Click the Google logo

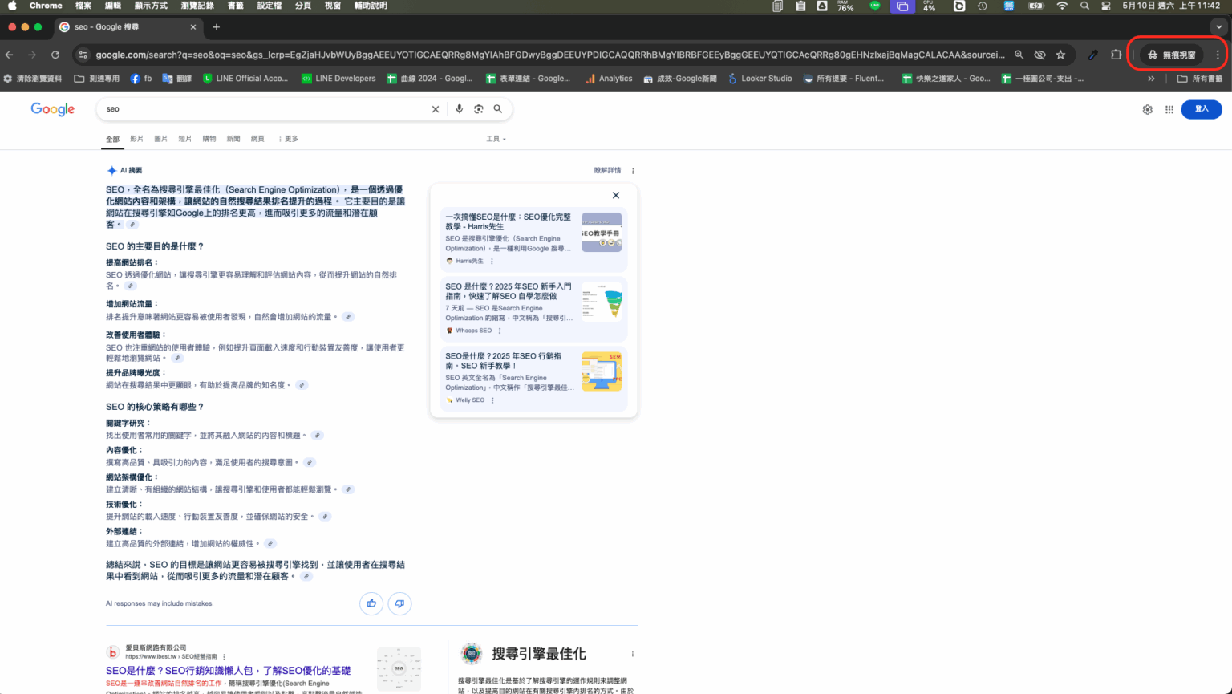tap(53, 109)
